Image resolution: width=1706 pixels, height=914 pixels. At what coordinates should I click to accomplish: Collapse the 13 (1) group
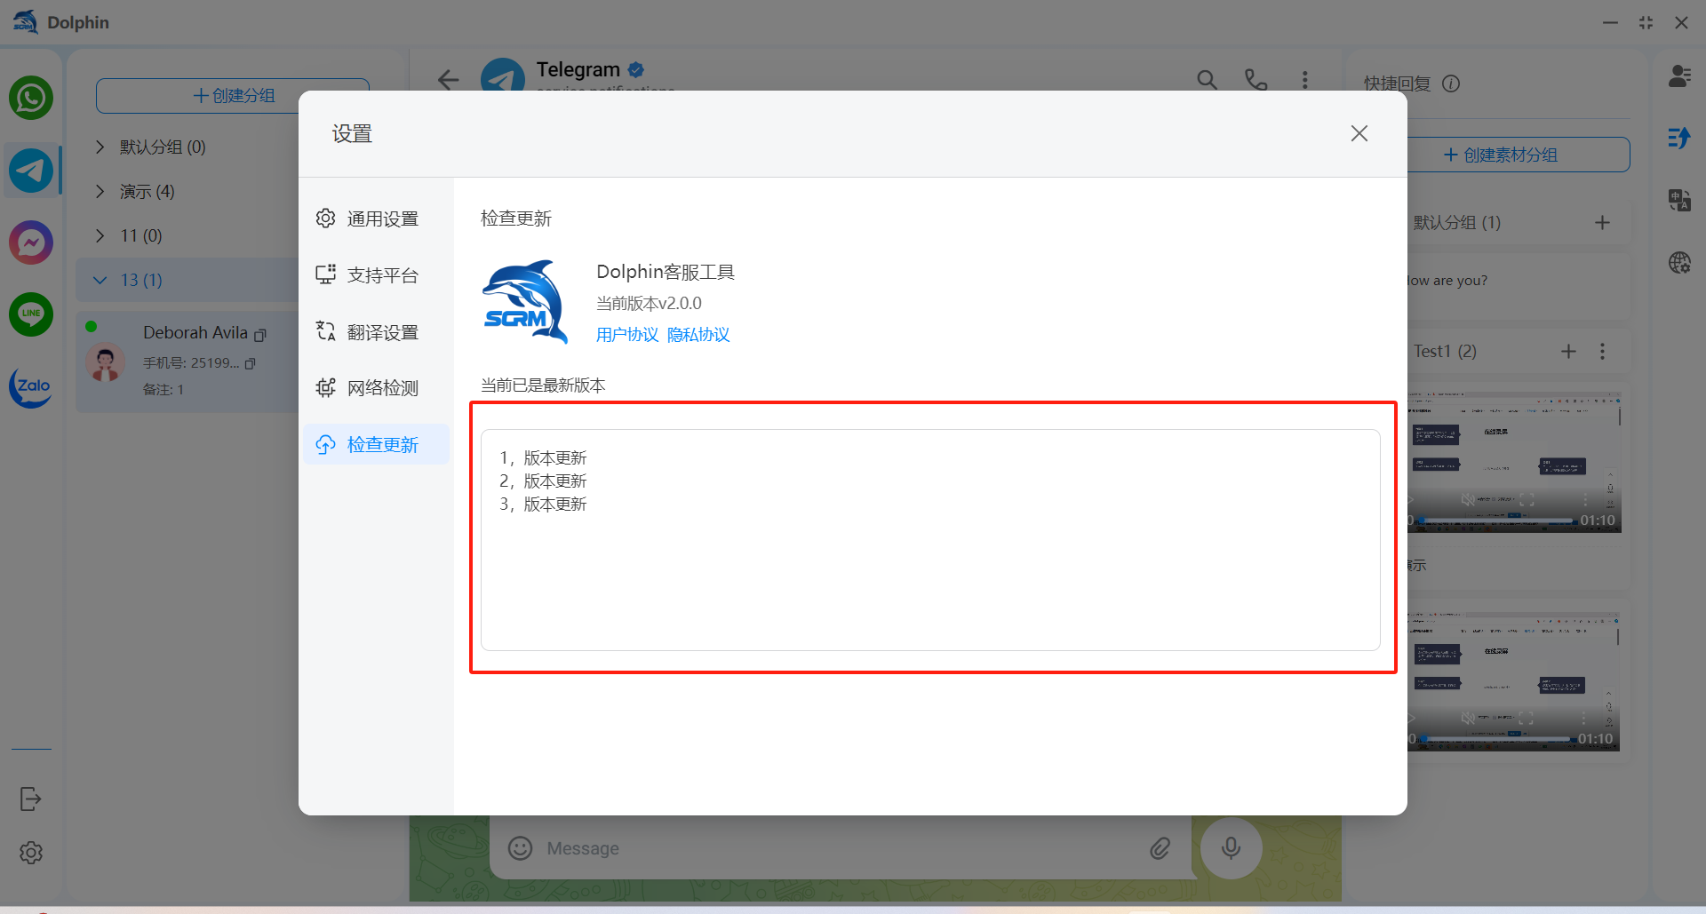click(100, 281)
